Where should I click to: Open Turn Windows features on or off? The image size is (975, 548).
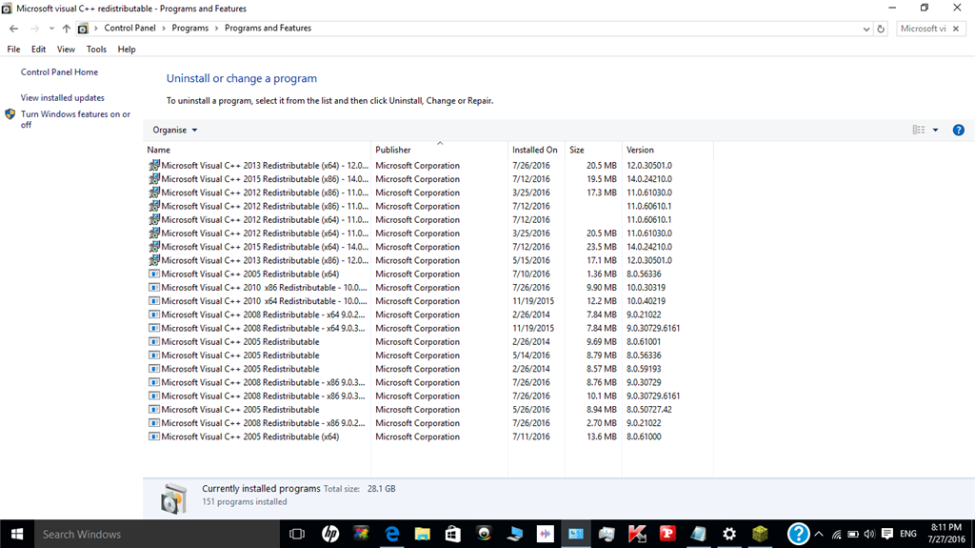coord(76,119)
